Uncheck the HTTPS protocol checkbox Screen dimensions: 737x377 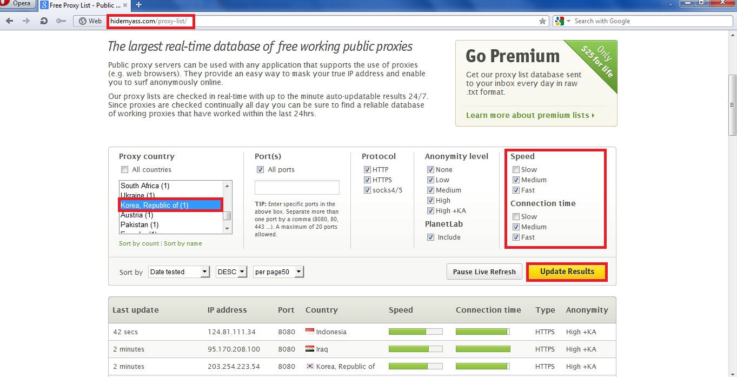368,180
